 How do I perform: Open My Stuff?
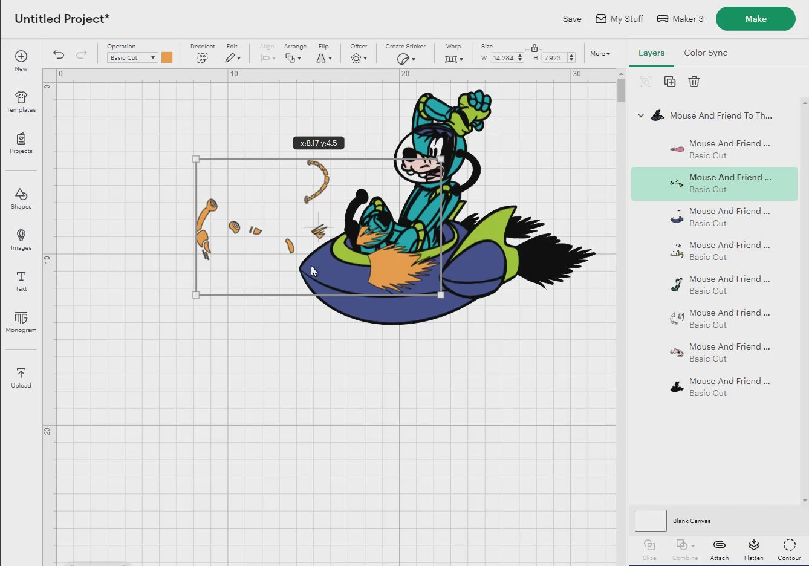tap(619, 19)
